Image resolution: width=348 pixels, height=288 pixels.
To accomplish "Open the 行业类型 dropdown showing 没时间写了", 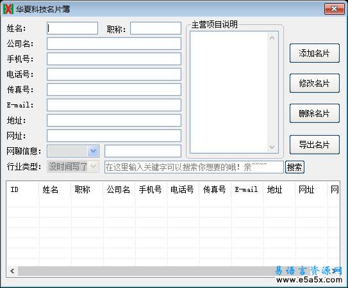I will pyautogui.click(x=73, y=166).
